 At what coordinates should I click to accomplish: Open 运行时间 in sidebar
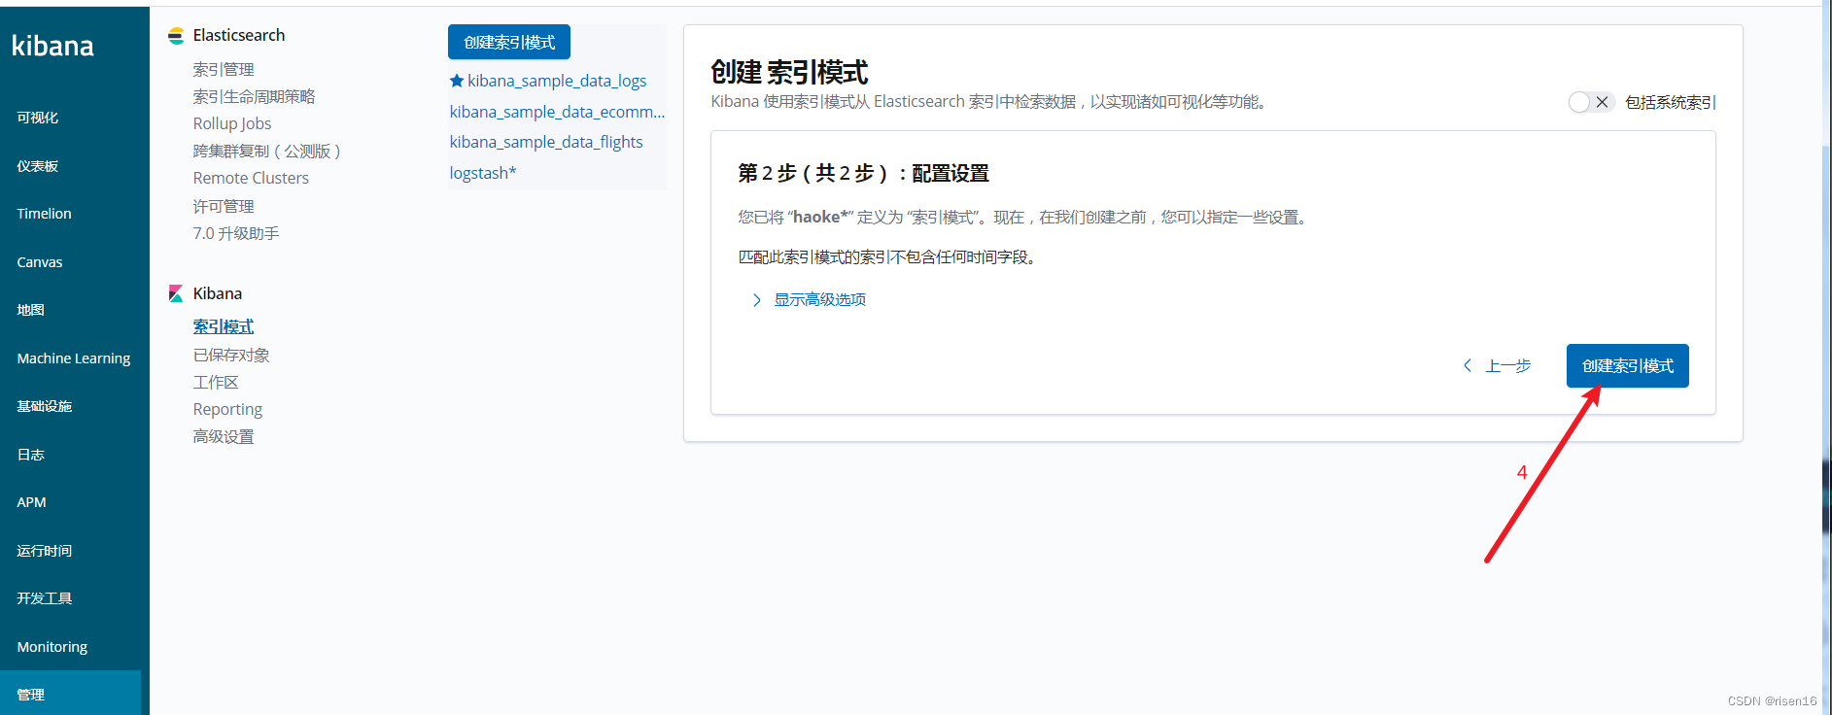44,551
